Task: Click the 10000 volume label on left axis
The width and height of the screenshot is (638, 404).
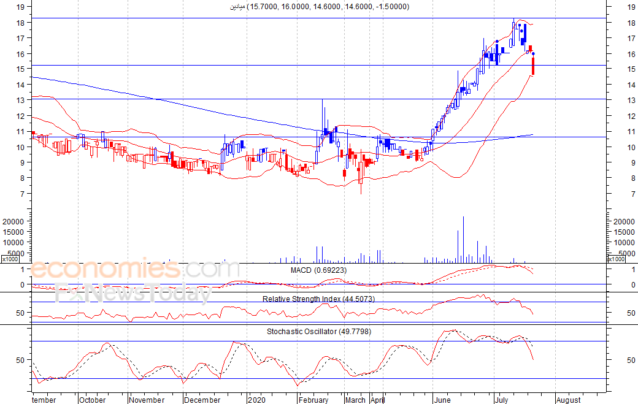Action: click(x=13, y=243)
